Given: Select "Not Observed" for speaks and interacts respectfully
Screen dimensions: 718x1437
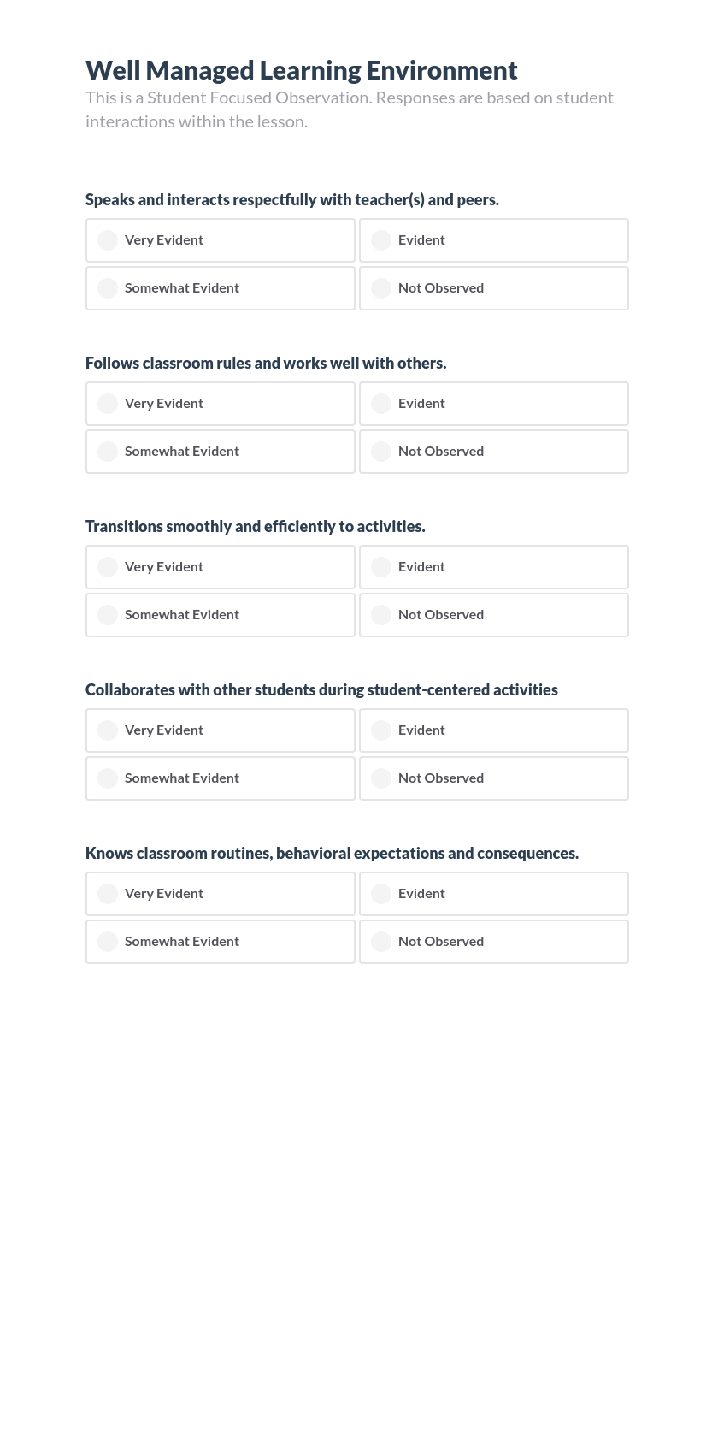Looking at the screenshot, I should click(x=493, y=288).
